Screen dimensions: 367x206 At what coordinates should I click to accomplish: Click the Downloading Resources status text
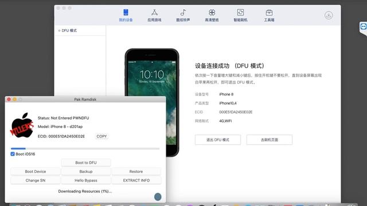click(85, 191)
